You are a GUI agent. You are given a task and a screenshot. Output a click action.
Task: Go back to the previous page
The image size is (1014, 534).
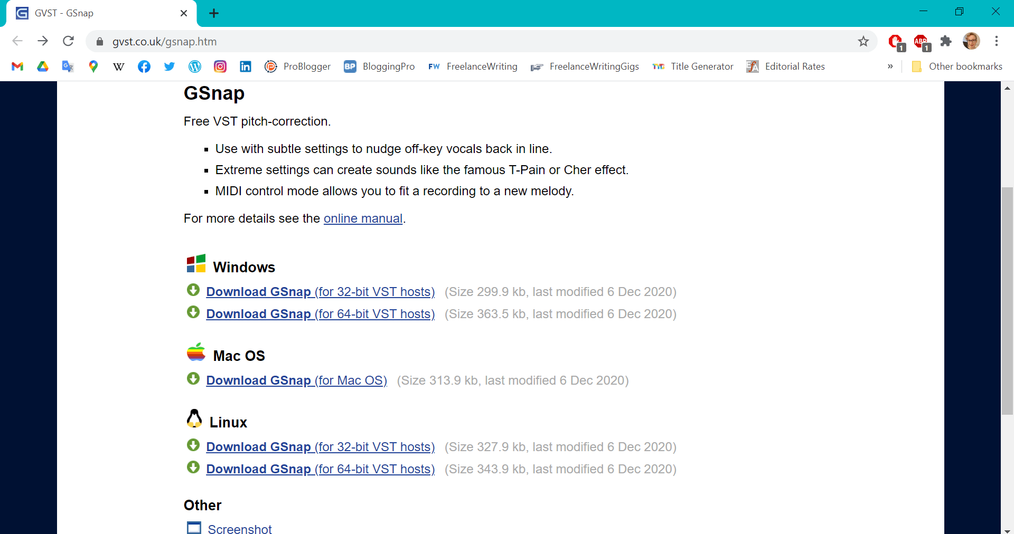click(17, 41)
